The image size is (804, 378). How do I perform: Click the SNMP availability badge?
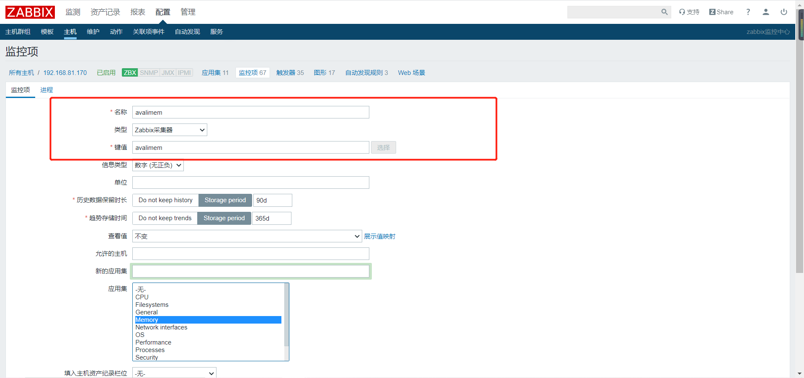tap(149, 73)
